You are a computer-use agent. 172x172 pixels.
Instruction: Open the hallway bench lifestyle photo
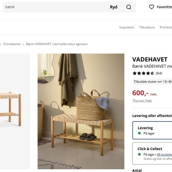(x=81, y=111)
